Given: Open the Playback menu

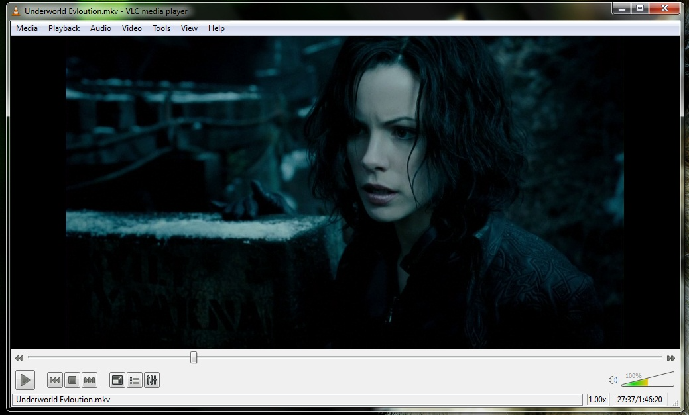Looking at the screenshot, I should click(x=63, y=28).
